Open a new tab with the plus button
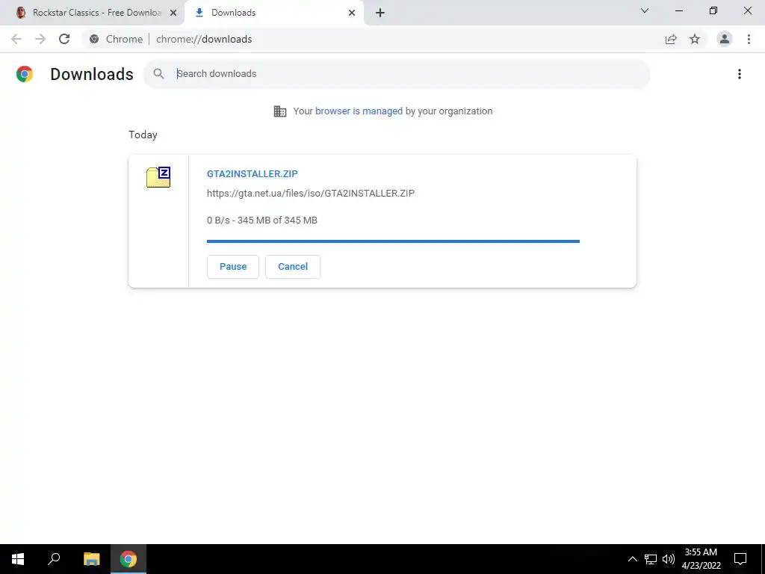Viewport: 765px width, 574px height. pos(380,13)
